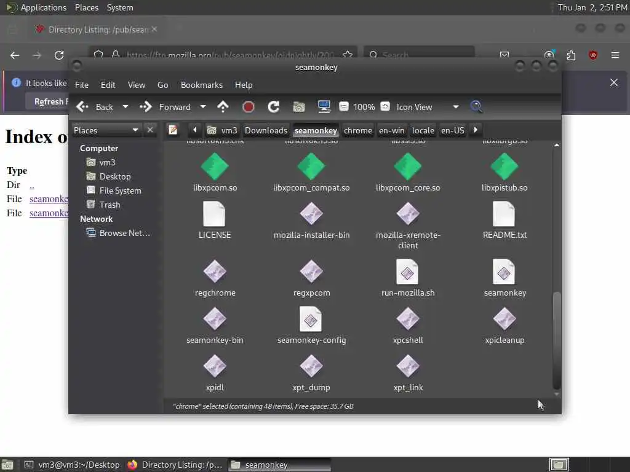Select the mozilla-installer-bin executable icon
The width and height of the screenshot is (630, 472).
pos(311,213)
